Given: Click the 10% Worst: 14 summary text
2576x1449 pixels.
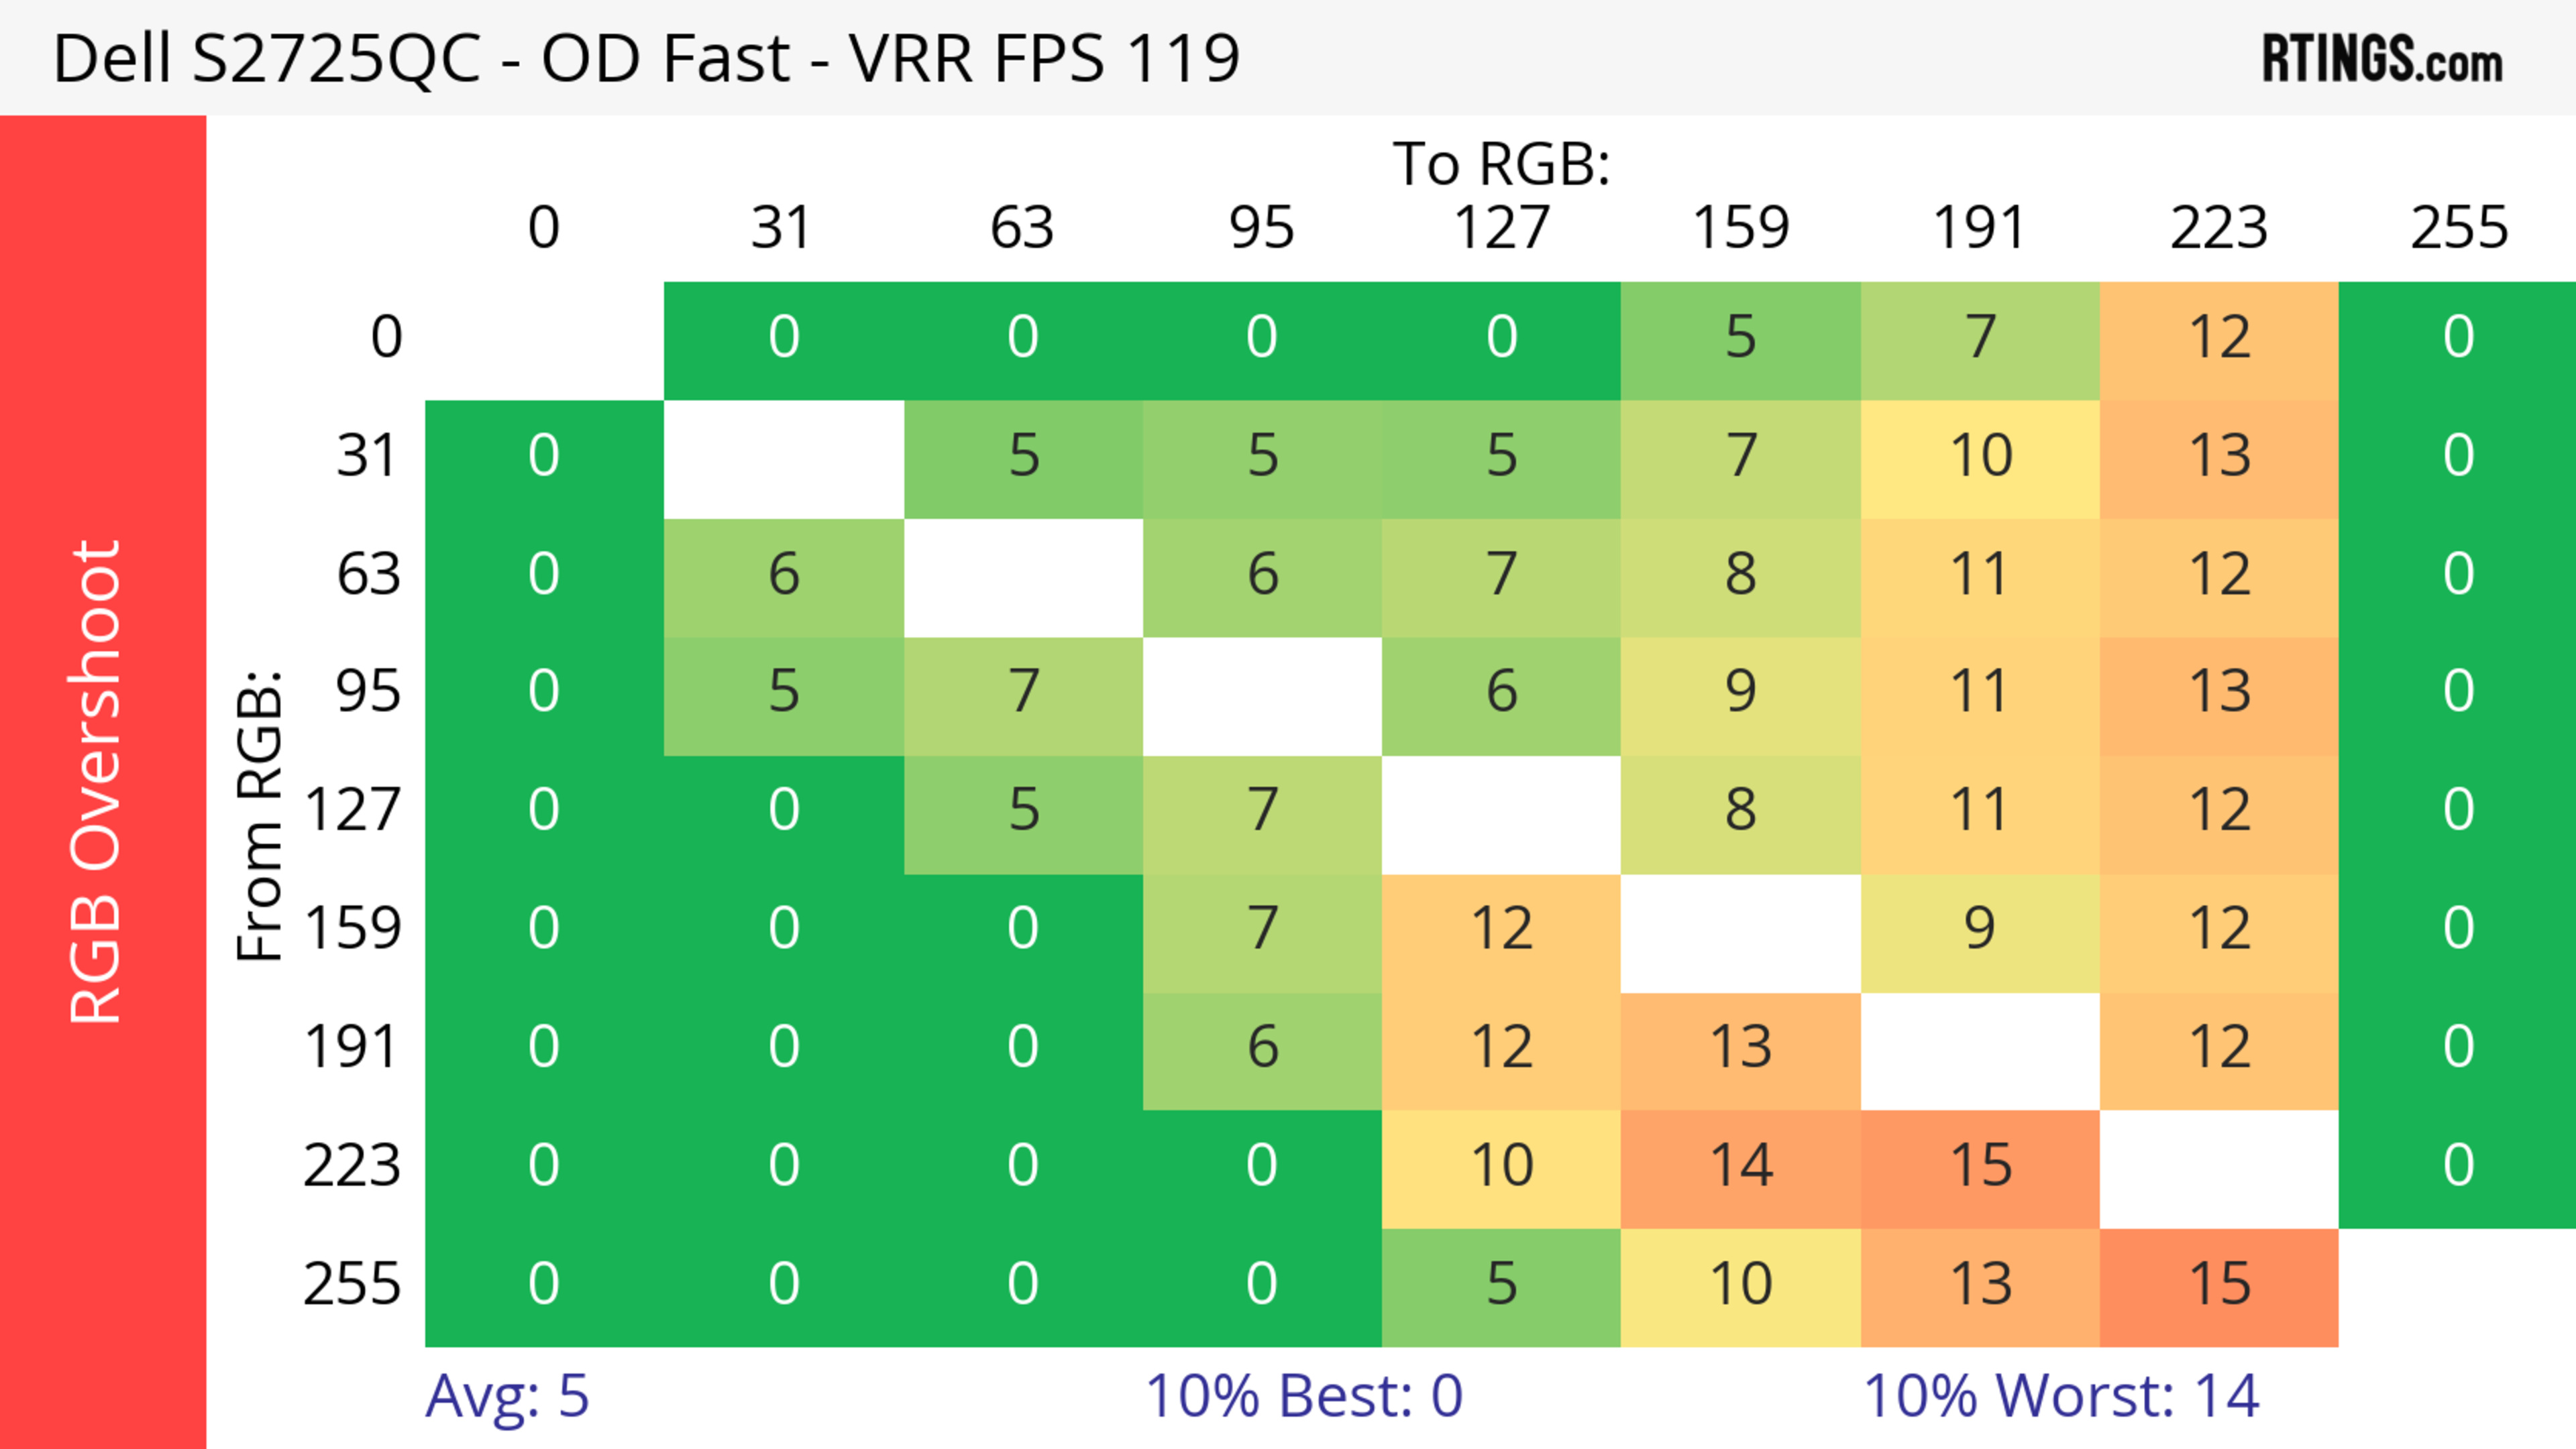Looking at the screenshot, I should 2060,1395.
